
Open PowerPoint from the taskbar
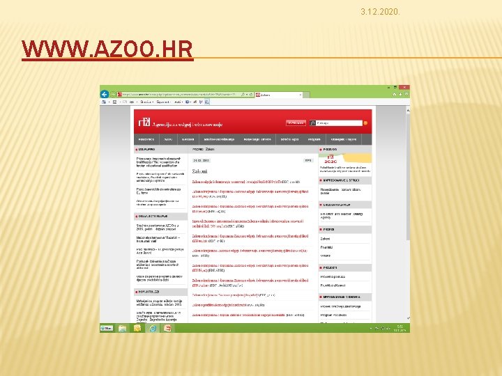[x=167, y=328]
